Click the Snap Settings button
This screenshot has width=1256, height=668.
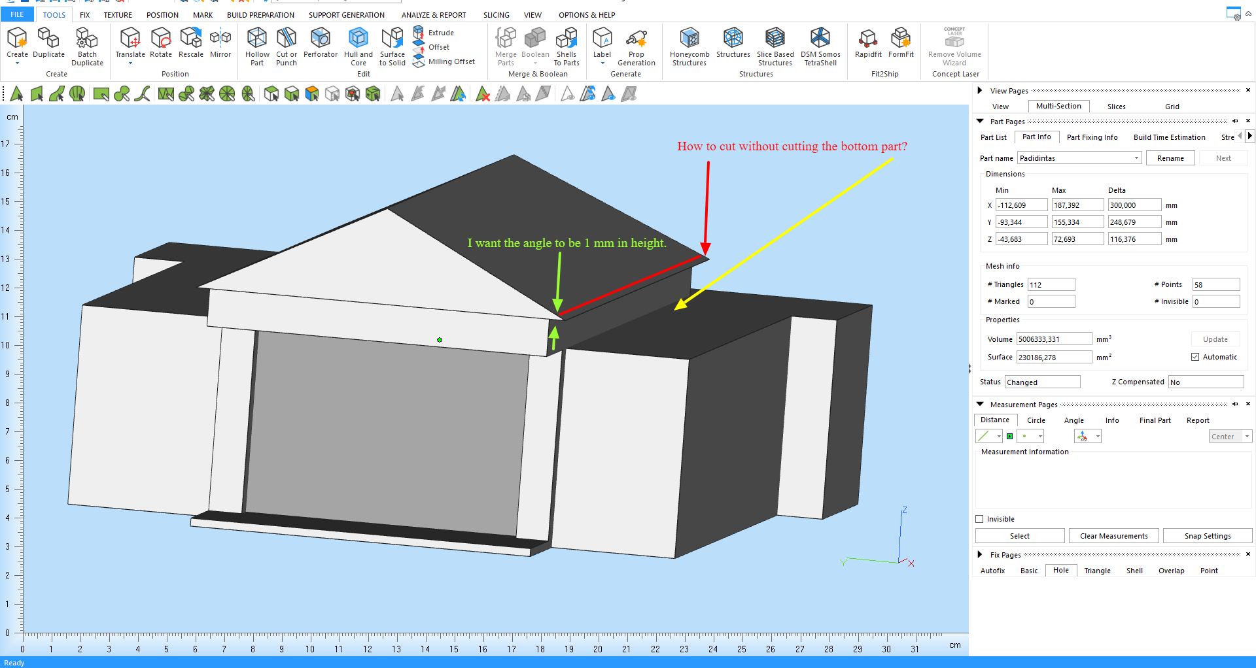1208,536
